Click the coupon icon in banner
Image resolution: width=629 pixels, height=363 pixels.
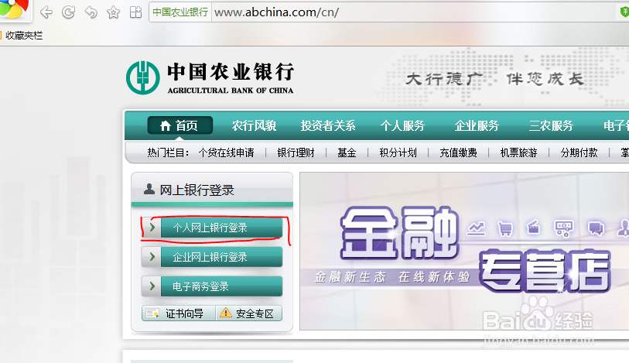[x=563, y=228]
